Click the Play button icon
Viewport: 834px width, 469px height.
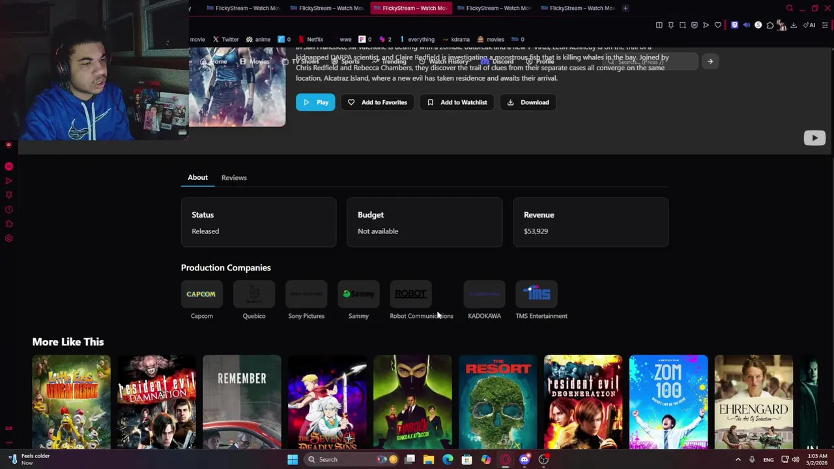click(x=315, y=102)
